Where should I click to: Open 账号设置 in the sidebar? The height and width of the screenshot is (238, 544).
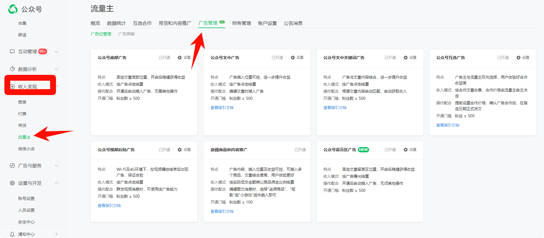coord(26,199)
